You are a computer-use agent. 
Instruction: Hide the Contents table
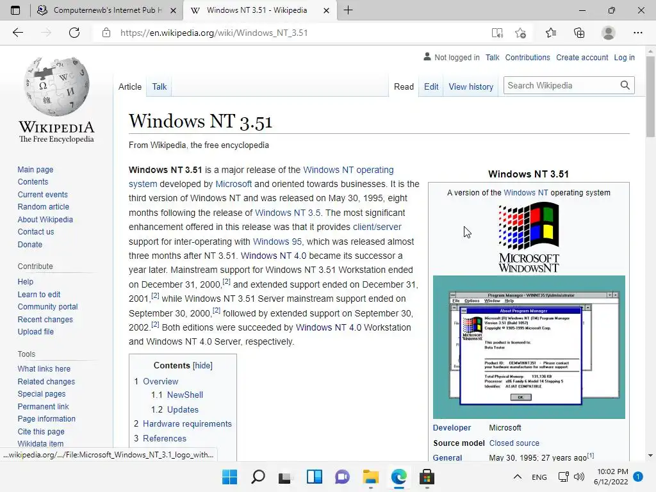pyautogui.click(x=203, y=365)
